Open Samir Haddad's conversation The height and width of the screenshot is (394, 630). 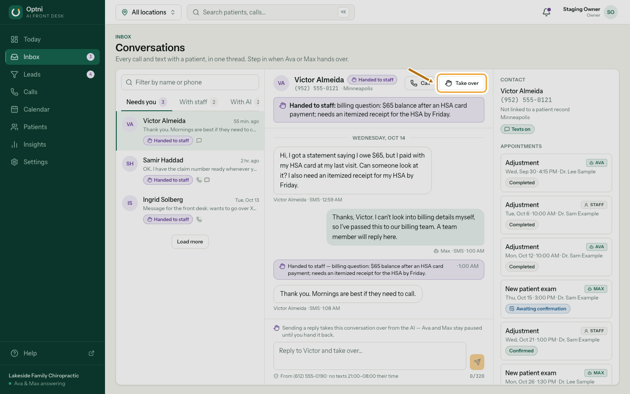coord(190,170)
